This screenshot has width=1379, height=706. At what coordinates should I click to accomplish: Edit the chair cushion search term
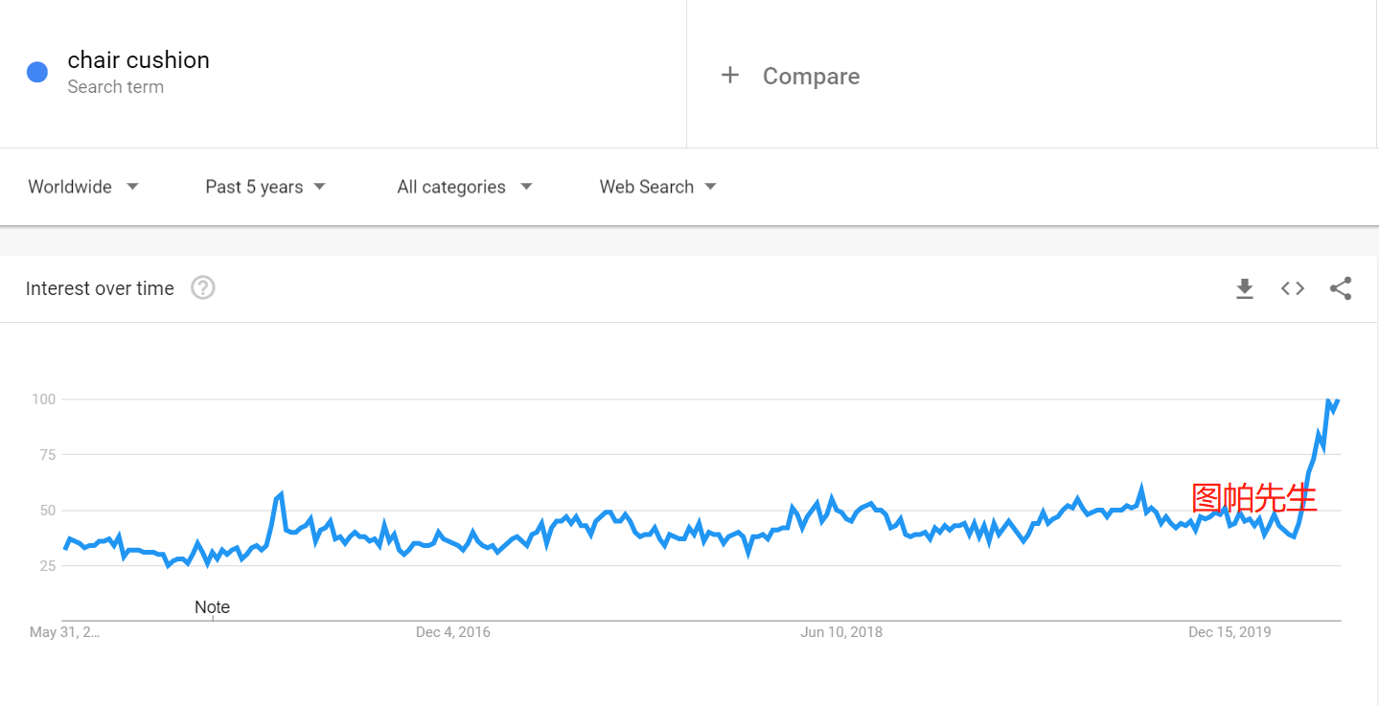click(x=139, y=60)
